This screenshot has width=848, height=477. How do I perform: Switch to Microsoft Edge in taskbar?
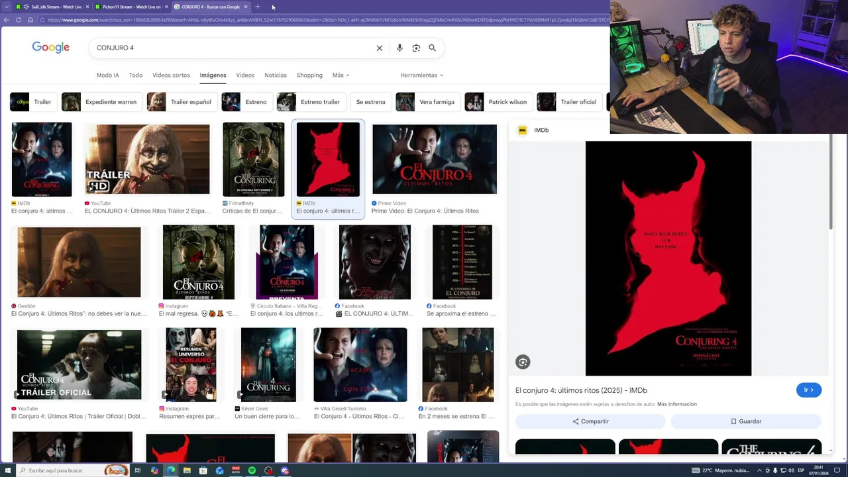[x=171, y=470]
